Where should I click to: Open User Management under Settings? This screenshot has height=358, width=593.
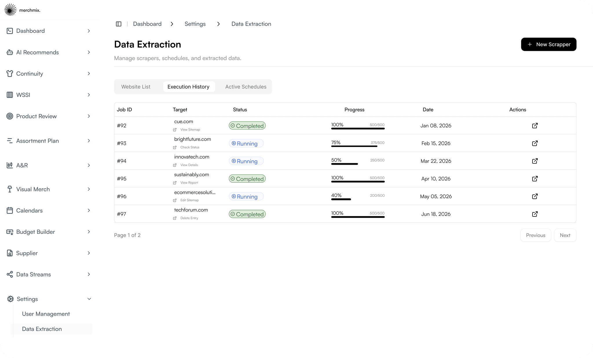click(x=46, y=314)
